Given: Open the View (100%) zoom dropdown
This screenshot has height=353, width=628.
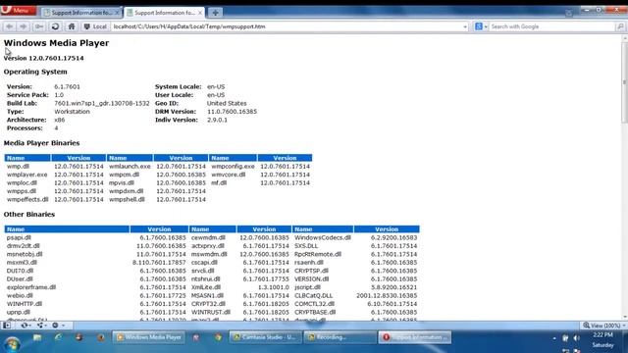Looking at the screenshot, I should [x=604, y=326].
